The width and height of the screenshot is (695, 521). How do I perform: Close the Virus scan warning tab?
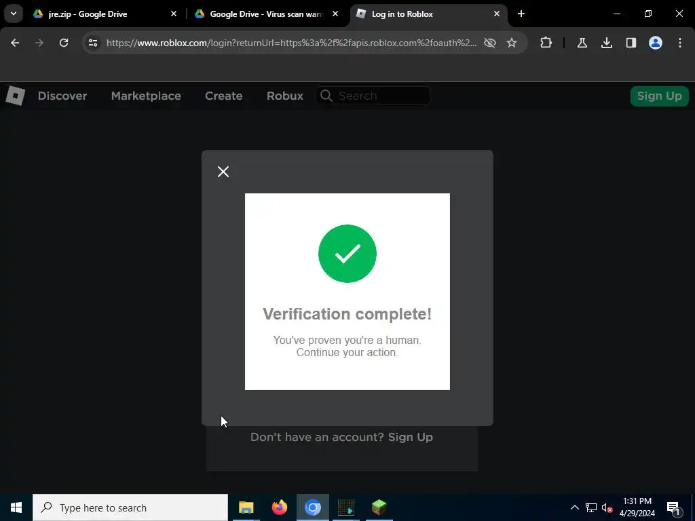[335, 14]
